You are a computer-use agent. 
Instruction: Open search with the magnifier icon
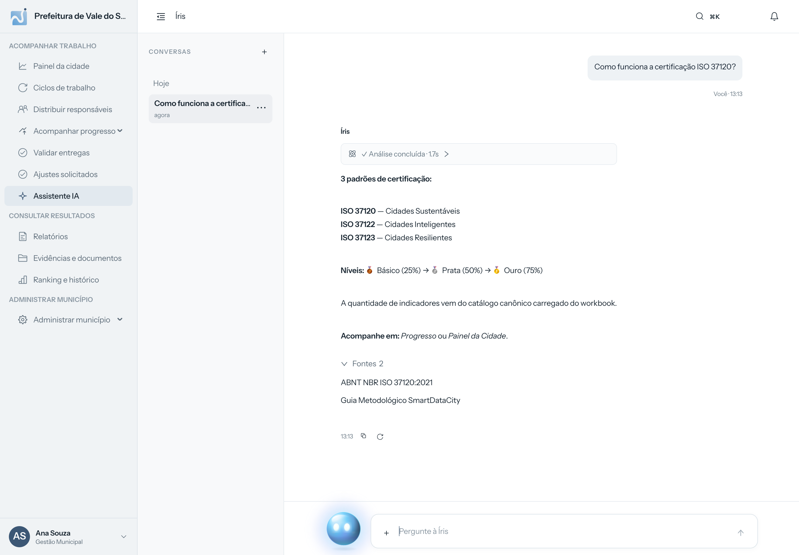point(700,16)
